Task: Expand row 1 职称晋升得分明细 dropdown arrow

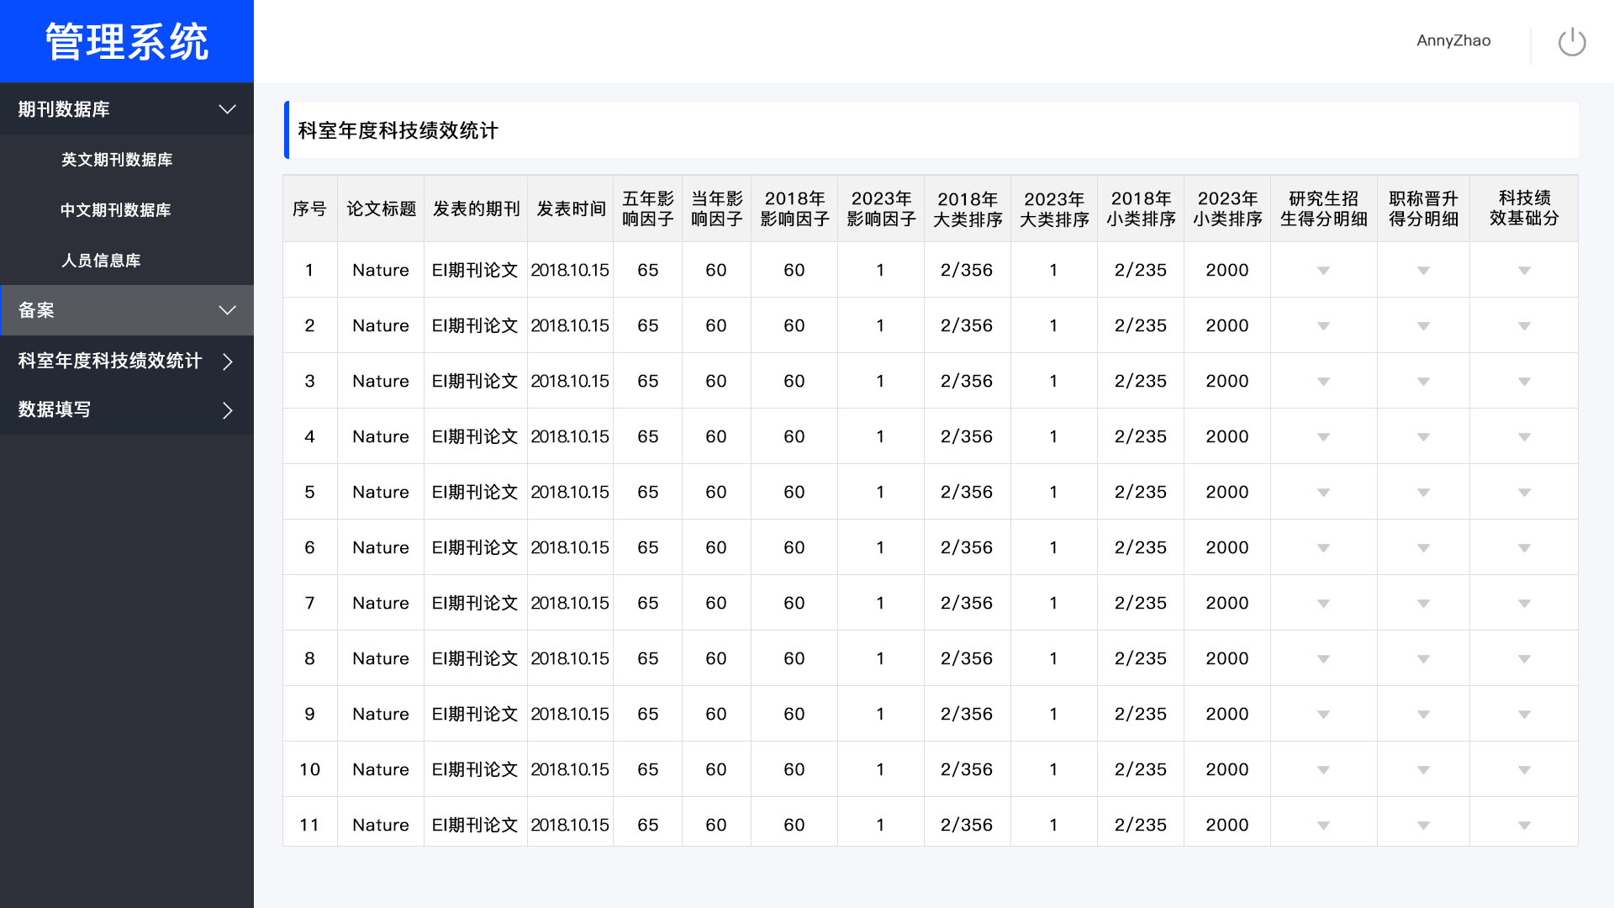Action: [1423, 271]
